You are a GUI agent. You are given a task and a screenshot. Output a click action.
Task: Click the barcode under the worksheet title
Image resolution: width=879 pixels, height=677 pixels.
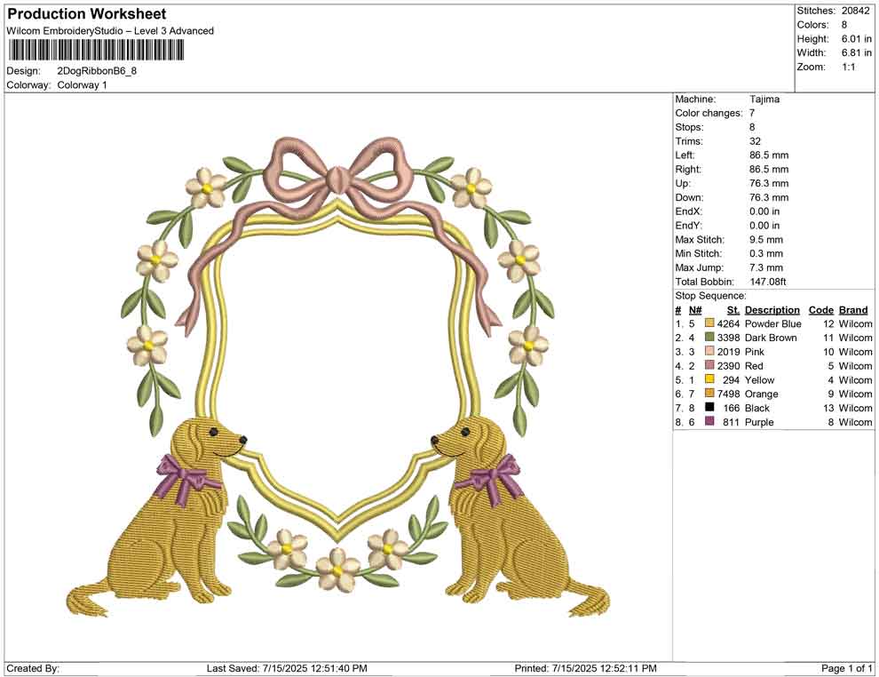tap(95, 51)
